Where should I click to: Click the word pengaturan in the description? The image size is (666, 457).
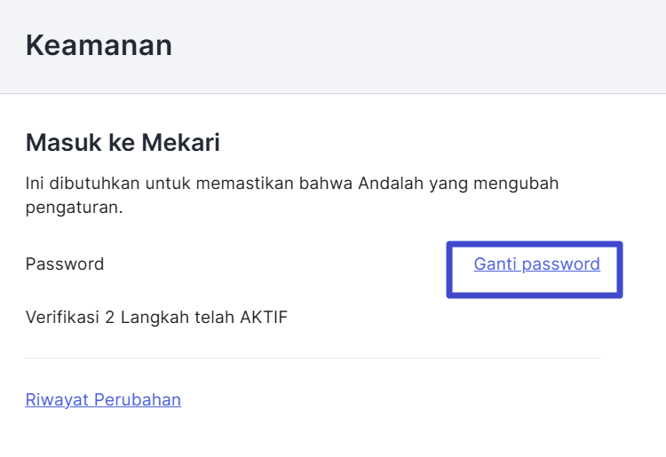[72, 209]
